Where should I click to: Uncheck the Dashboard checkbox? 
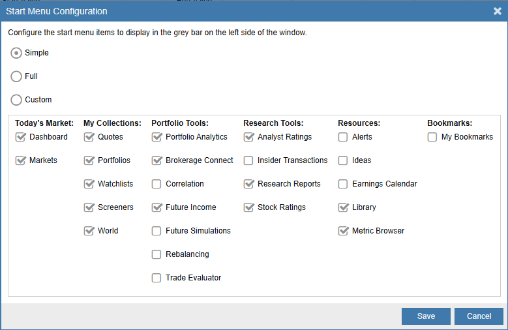point(20,137)
